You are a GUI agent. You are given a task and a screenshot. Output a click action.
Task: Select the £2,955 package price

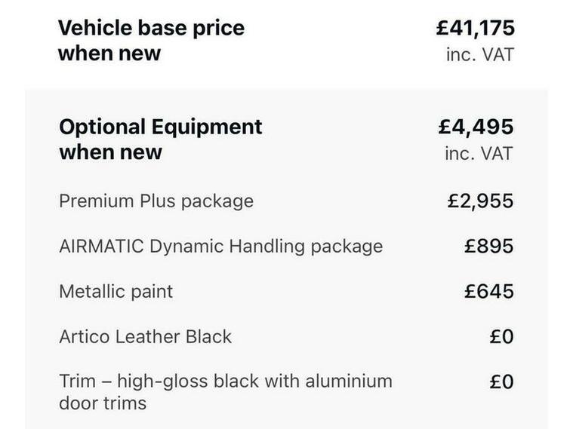click(x=480, y=201)
